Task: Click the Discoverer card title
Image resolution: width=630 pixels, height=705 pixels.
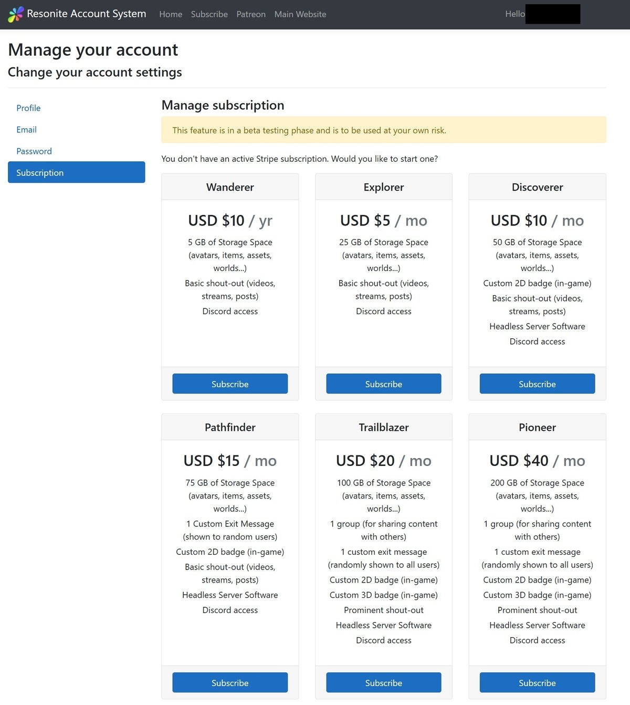Action: click(x=538, y=187)
